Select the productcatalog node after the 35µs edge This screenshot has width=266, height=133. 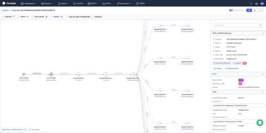pos(188,58)
